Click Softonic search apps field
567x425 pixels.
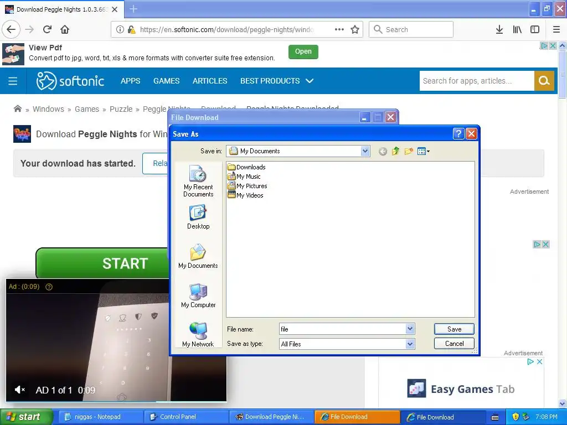[477, 81]
